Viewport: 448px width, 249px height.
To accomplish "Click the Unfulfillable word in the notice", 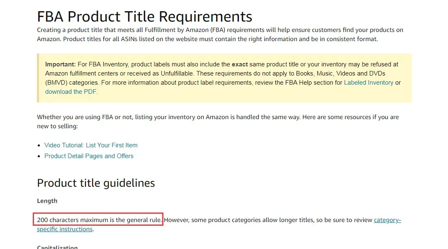I will coord(177,73).
